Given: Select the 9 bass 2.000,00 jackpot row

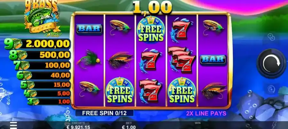Looking at the screenshot, I should tap(37, 44).
